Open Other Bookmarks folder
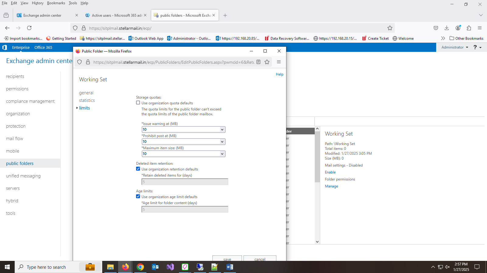The width and height of the screenshot is (487, 273). [466, 38]
